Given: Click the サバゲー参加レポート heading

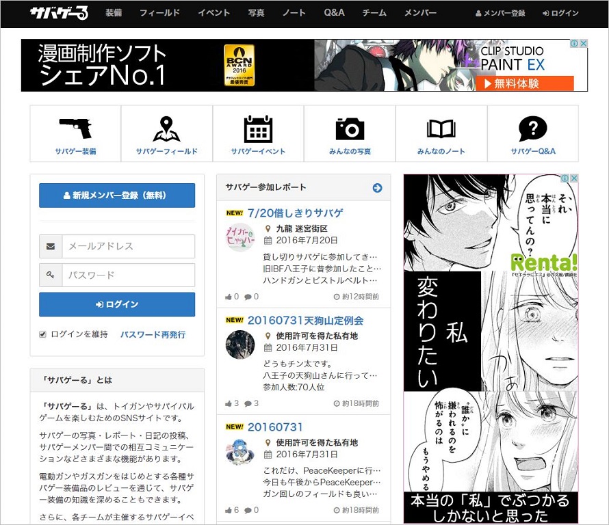Looking at the screenshot, I should click(266, 187).
